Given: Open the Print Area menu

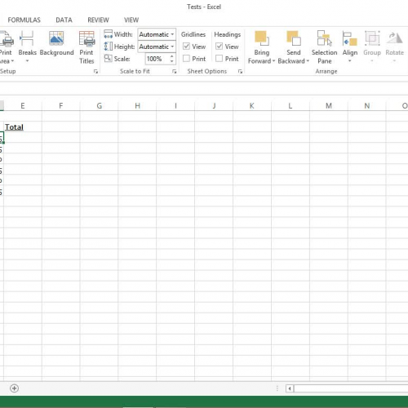Looking at the screenshot, I should (6, 47).
